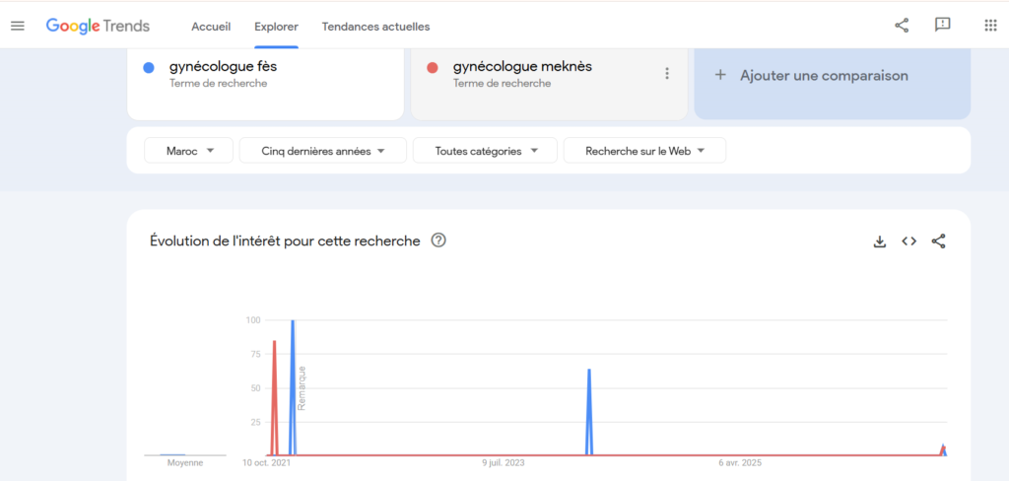Open the Toutes catégories dropdown
1009x481 pixels.
click(x=485, y=151)
